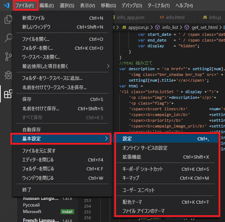
Task: Switch to the info.html tab
Action: coord(176,17)
